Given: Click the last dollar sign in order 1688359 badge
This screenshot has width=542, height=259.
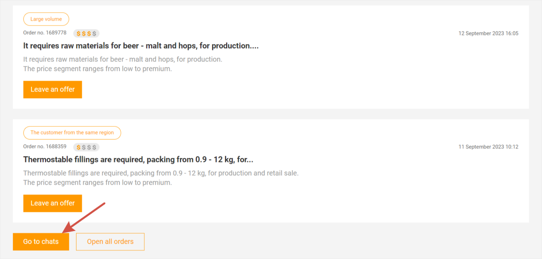Looking at the screenshot, I should [94, 147].
